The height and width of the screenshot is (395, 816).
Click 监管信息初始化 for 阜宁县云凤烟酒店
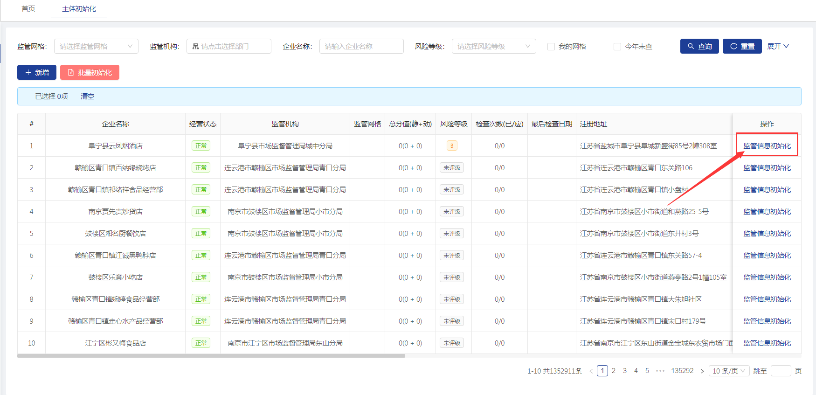coord(767,146)
